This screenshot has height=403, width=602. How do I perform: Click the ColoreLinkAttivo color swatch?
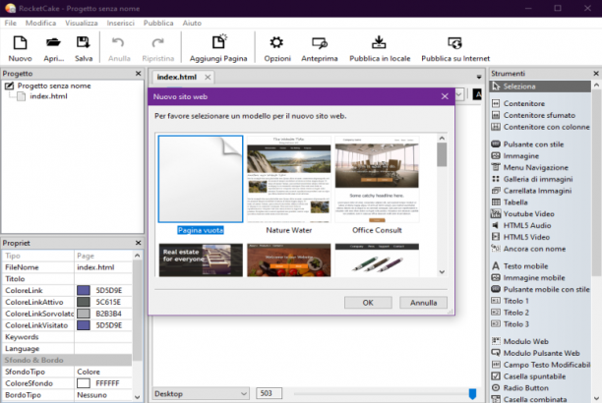pyautogui.click(x=84, y=302)
